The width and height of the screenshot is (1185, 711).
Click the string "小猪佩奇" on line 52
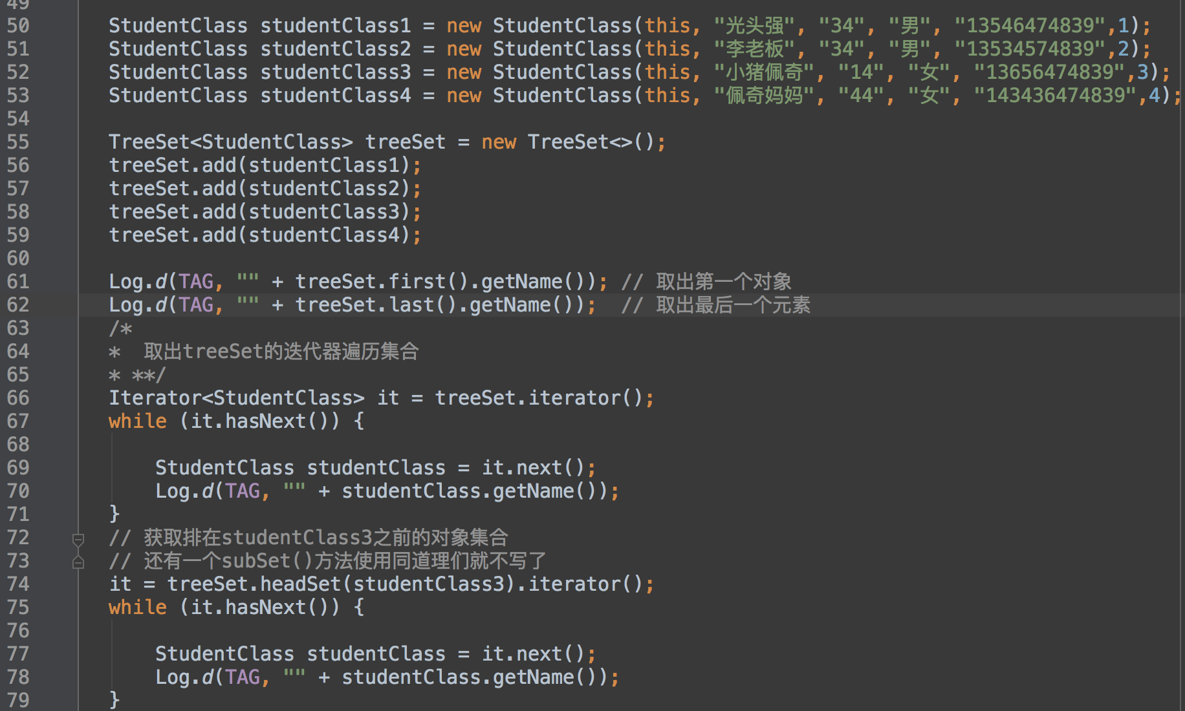pos(765,72)
